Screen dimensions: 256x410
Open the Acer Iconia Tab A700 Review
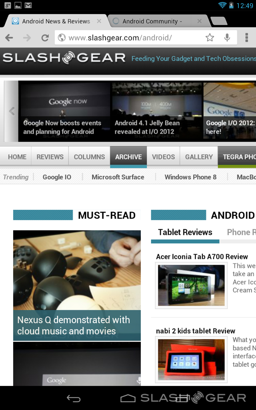point(202,257)
